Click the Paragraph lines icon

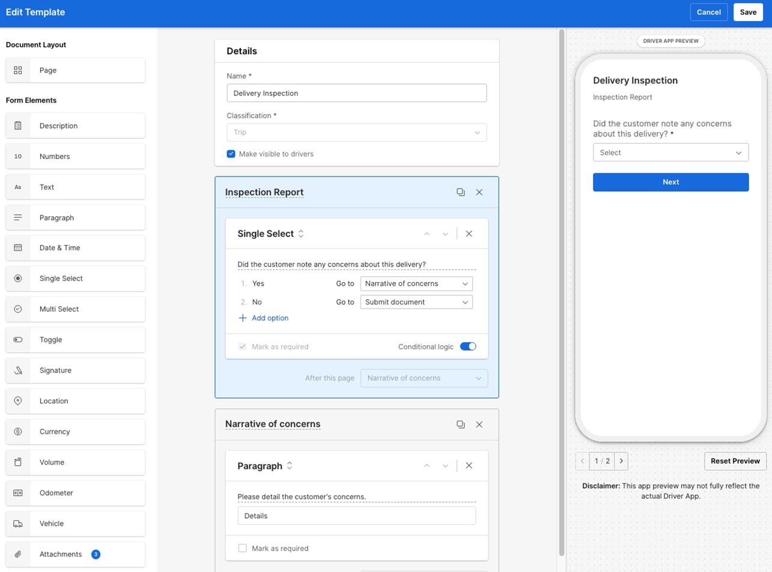click(x=18, y=218)
